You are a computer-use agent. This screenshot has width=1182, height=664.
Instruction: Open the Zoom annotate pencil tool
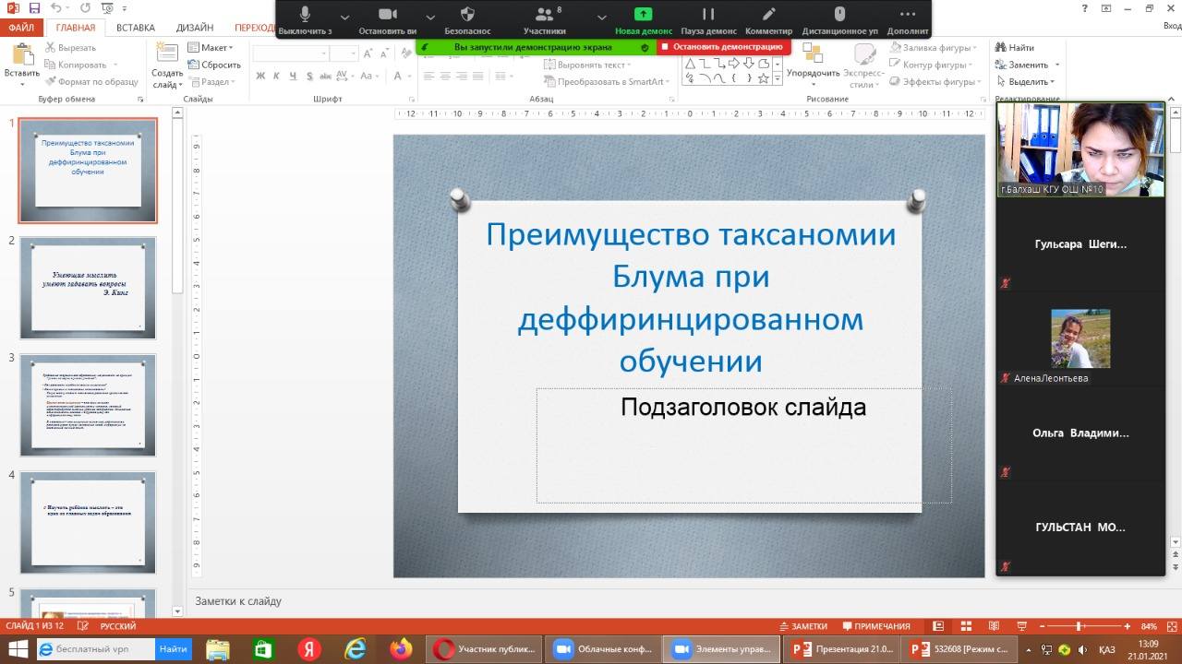point(768,15)
